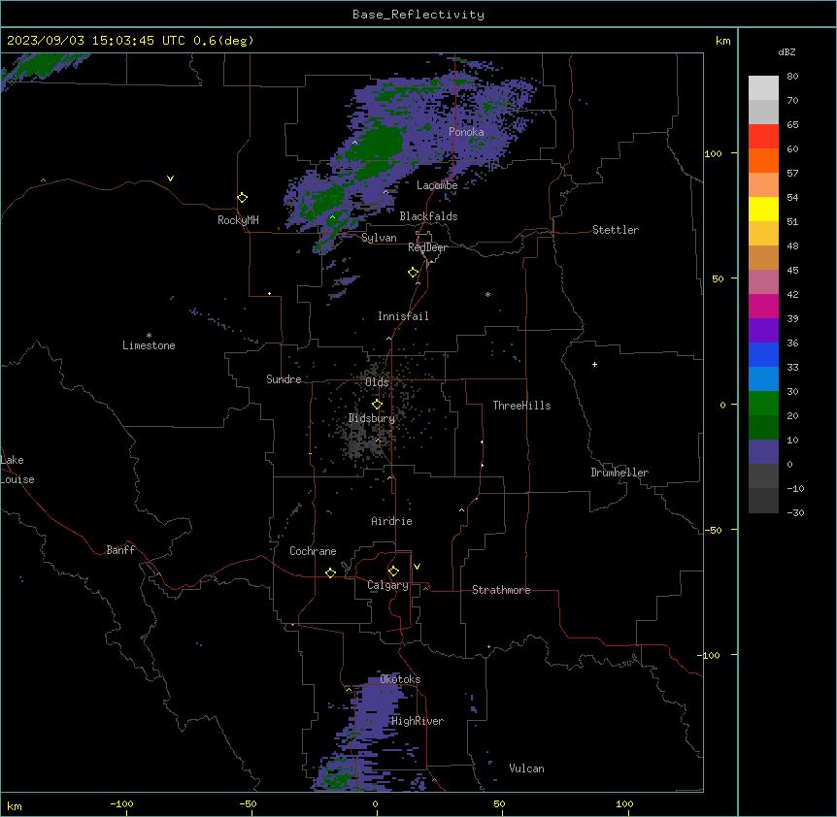Select the white 80–70 dBZ legend swatch
This screenshot has height=817, width=837.
coord(763,88)
